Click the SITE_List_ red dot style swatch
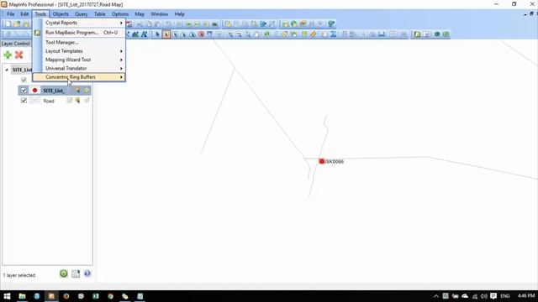This screenshot has height=302, width=538. (34, 91)
